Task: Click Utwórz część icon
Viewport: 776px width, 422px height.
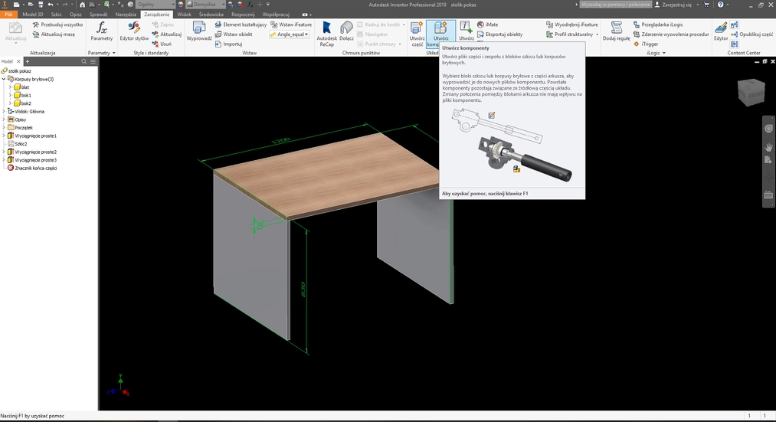Action: pyautogui.click(x=417, y=28)
